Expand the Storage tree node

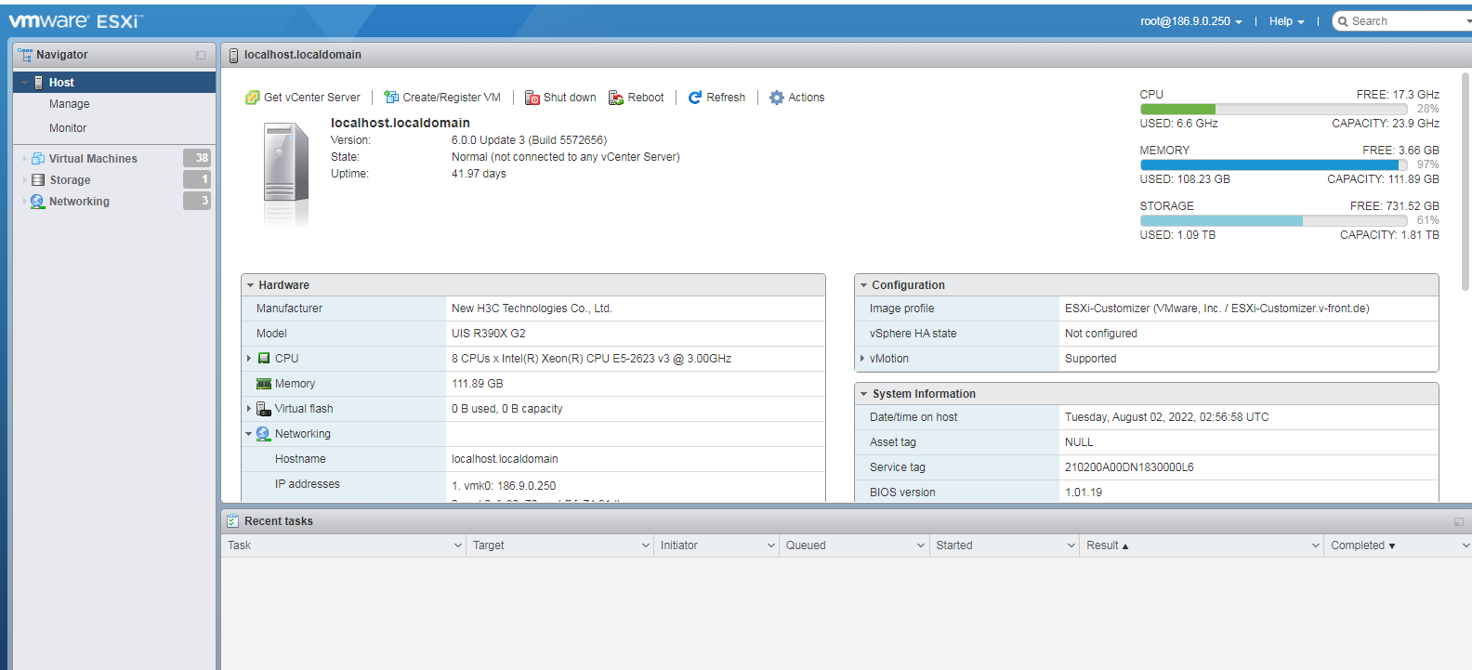[24, 180]
